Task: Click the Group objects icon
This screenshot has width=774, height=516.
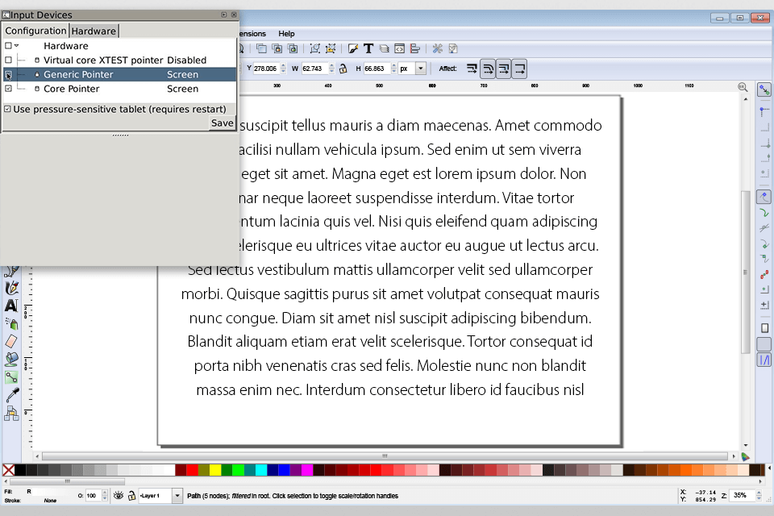Action: 315,48
